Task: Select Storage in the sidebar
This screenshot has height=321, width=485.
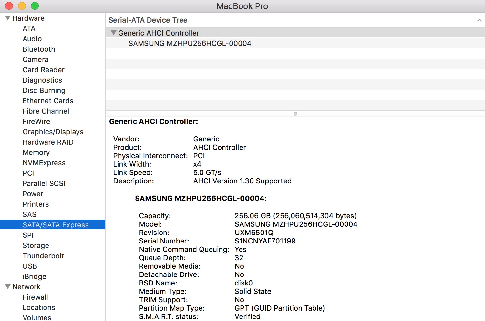Action: (36, 245)
